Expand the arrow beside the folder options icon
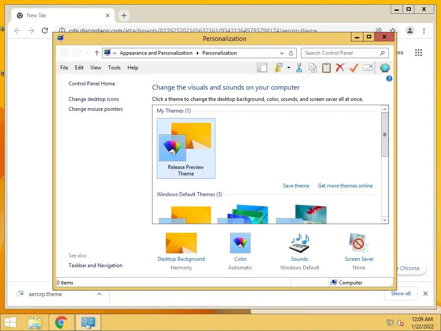The image size is (441, 331). 289,68
